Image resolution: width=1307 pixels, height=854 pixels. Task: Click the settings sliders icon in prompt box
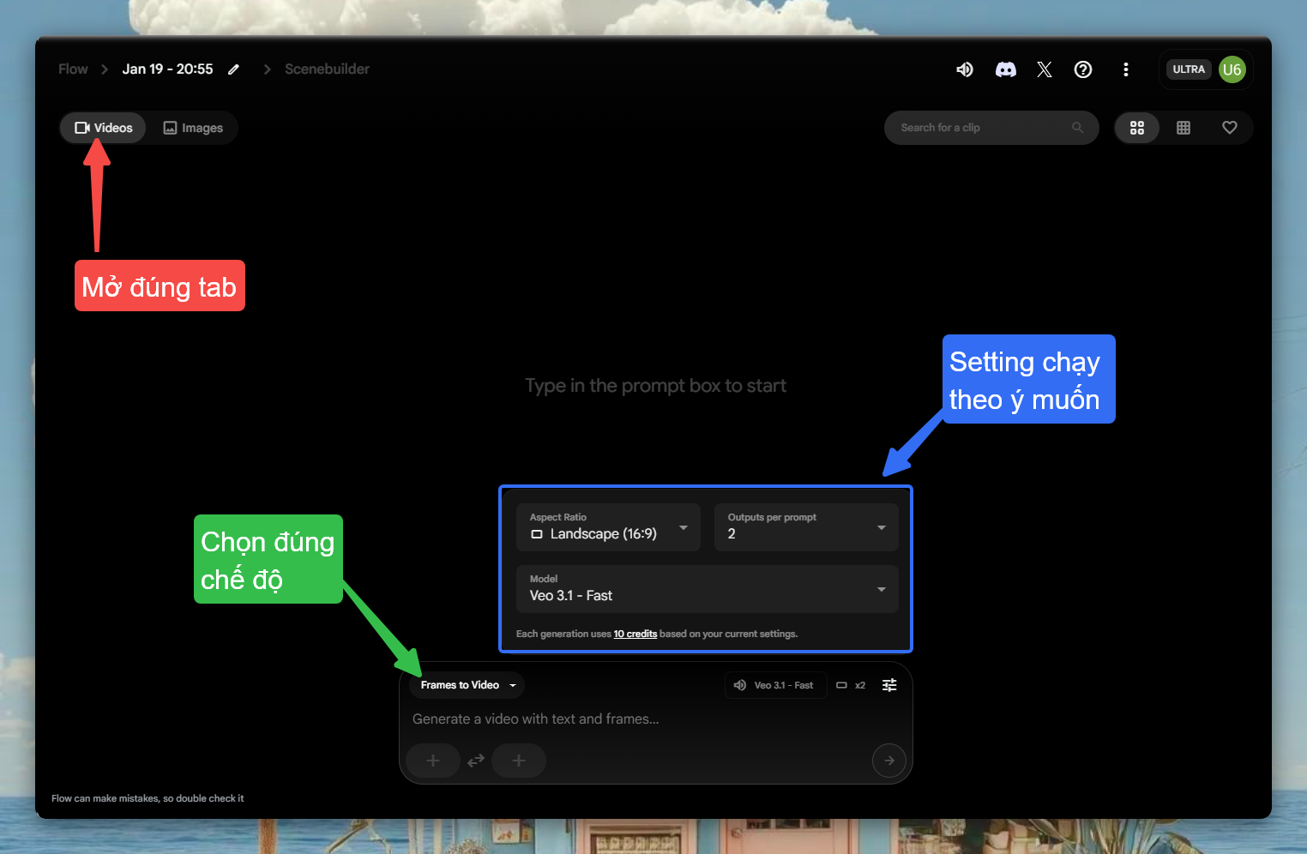pos(889,685)
